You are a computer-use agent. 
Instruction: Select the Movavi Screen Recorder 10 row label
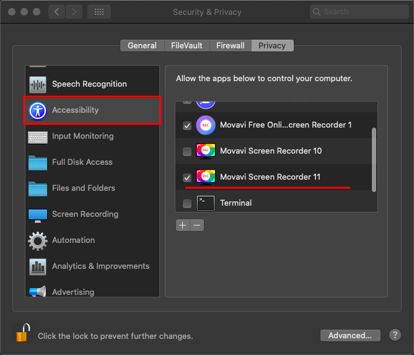coord(271,151)
